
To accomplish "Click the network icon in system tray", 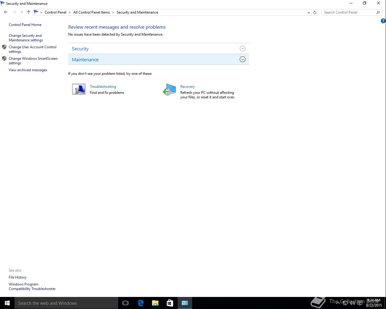I will click(345, 303).
